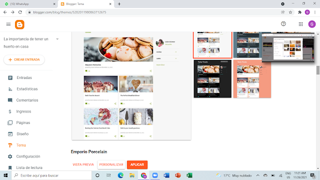Click the browser back arrow

[5, 12]
